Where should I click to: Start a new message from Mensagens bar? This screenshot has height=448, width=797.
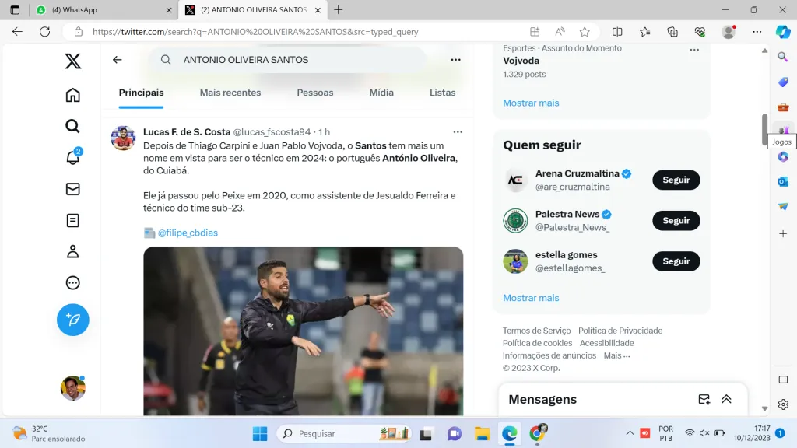pos(704,399)
